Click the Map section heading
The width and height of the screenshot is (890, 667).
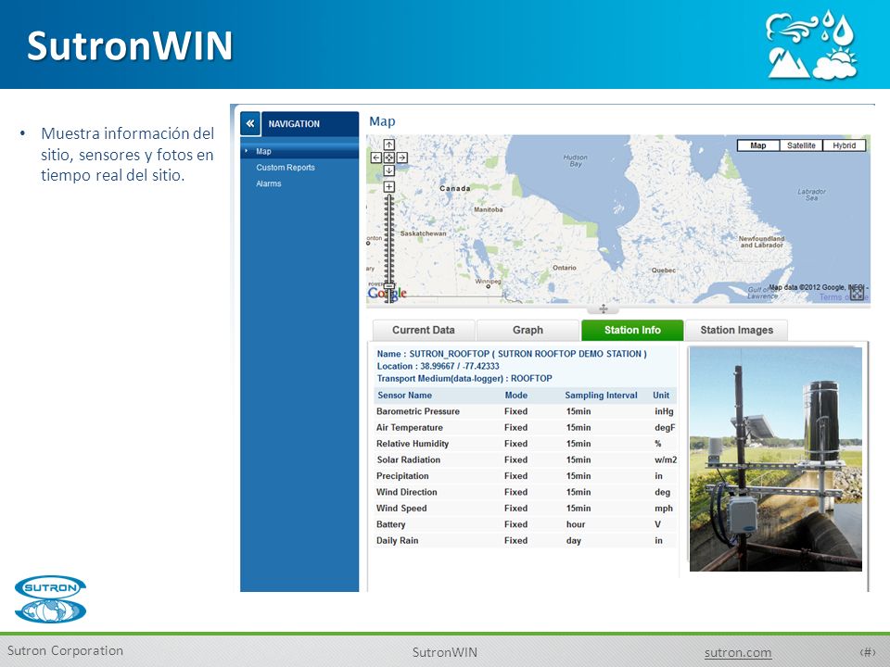coord(382,121)
